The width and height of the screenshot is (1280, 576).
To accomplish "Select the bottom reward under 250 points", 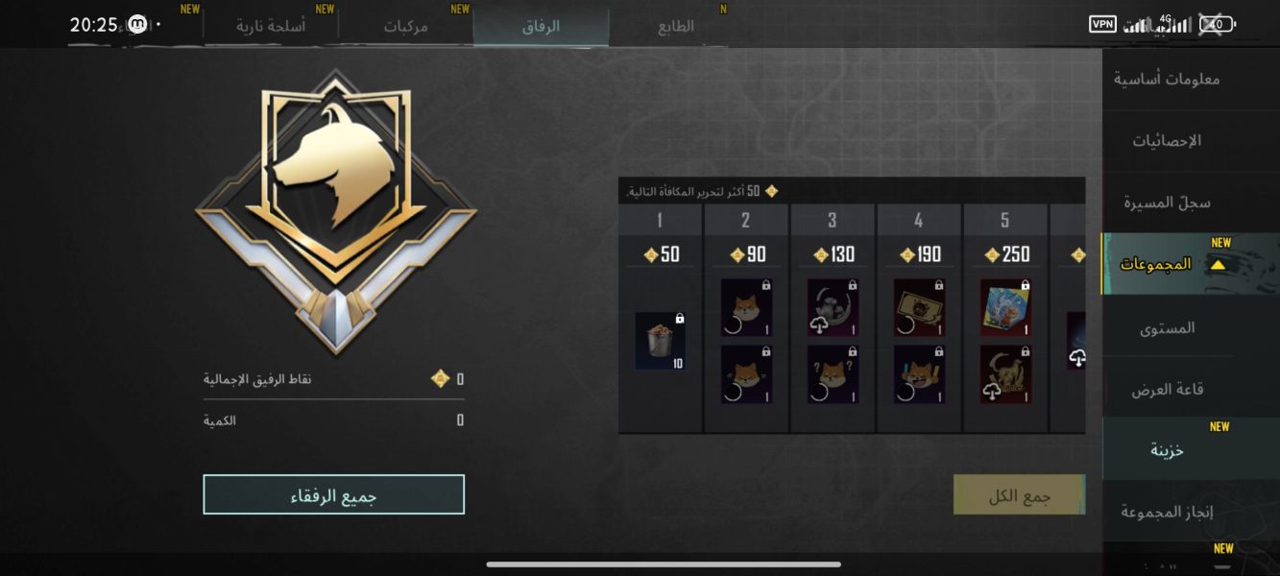I will [1005, 374].
